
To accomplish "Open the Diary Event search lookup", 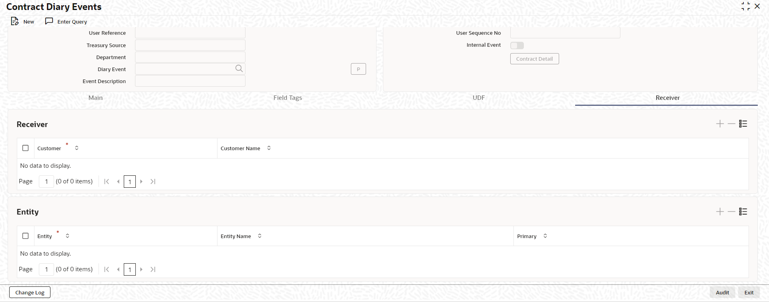I will (x=239, y=69).
